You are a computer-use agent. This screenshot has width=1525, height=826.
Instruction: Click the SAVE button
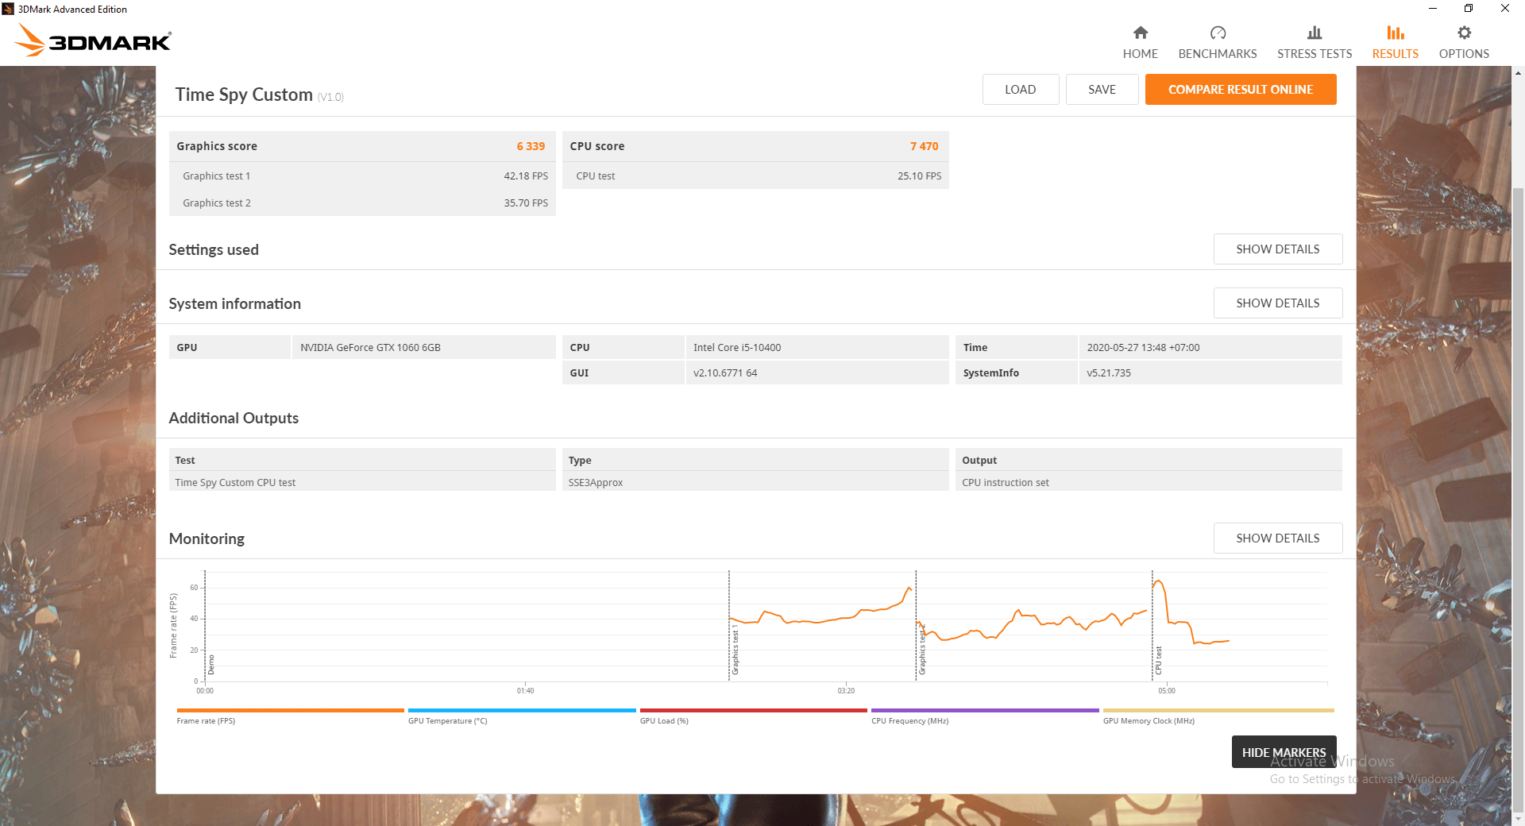(x=1102, y=90)
